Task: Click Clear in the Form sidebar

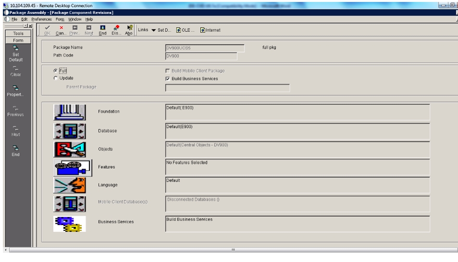Action: click(16, 71)
